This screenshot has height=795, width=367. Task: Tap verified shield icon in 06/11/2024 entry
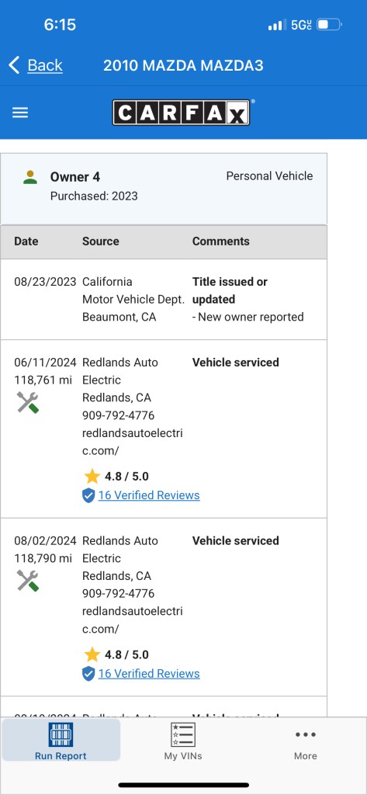(x=88, y=496)
